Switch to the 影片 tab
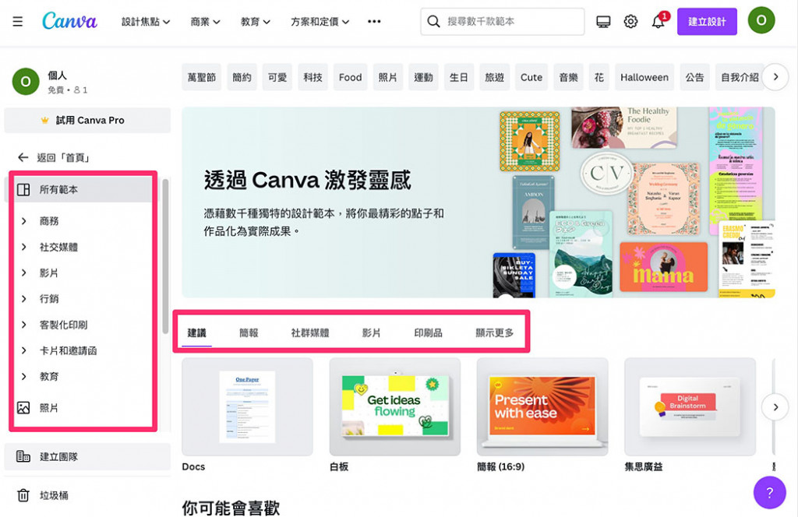 (371, 333)
